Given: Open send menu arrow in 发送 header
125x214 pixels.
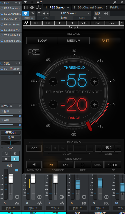Looking at the screenshot, I should [x=16, y=63].
